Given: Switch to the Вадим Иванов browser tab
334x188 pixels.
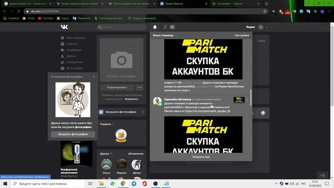Looking at the screenshot, I should (x=184, y=4).
